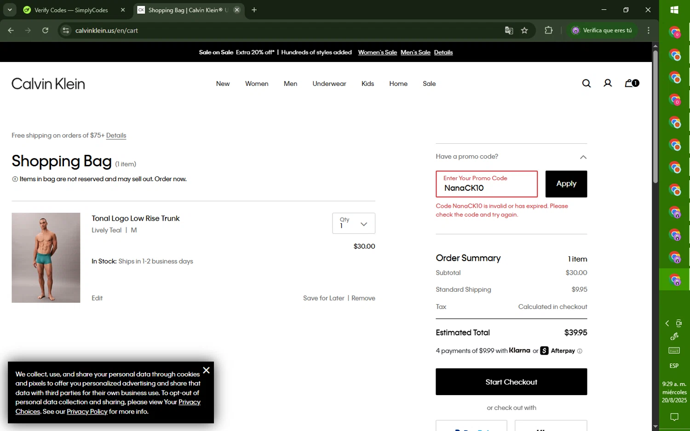Image resolution: width=690 pixels, height=431 pixels.
Task: Open the clock showing 9:29 a. m.
Action: (x=674, y=392)
